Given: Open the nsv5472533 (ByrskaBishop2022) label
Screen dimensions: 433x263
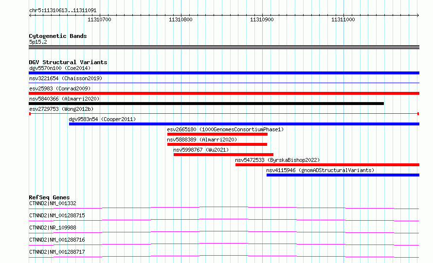Looking at the screenshot, I should [277, 160].
